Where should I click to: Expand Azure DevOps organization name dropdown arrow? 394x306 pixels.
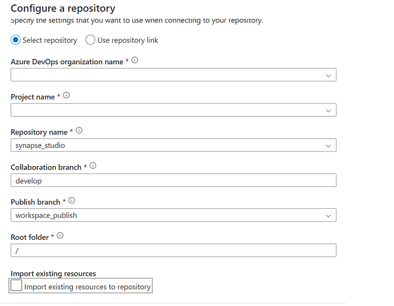point(328,75)
